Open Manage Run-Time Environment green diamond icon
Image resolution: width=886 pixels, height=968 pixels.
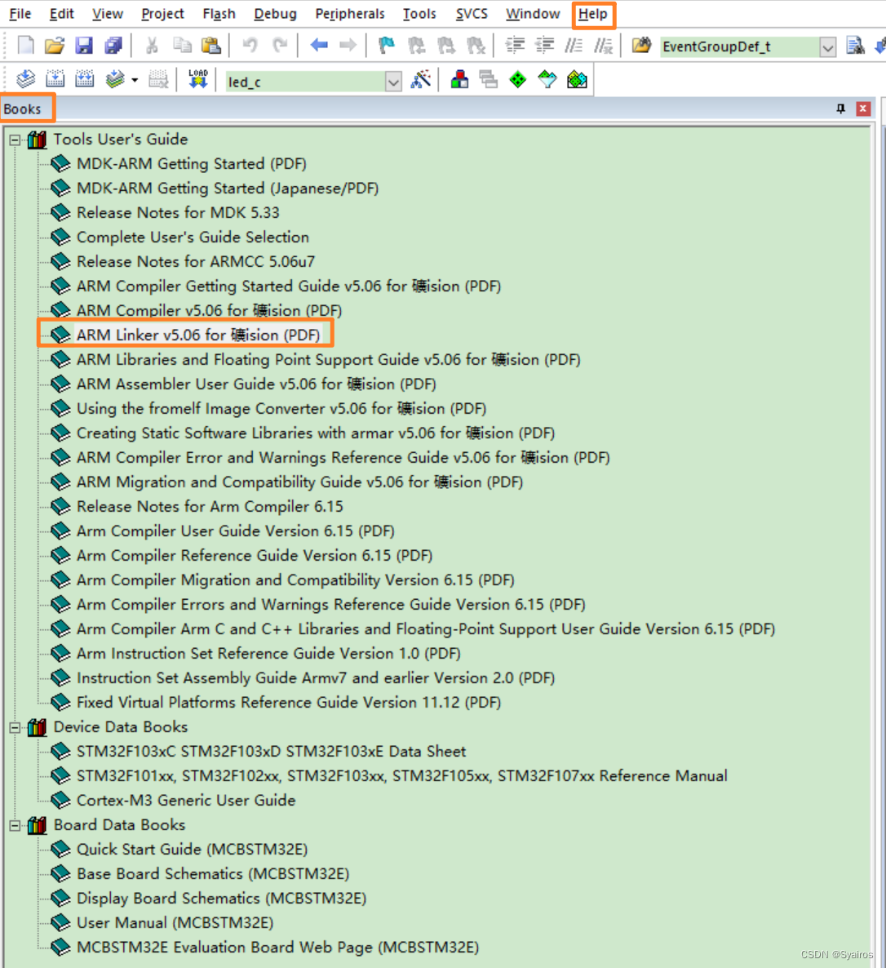tap(517, 79)
